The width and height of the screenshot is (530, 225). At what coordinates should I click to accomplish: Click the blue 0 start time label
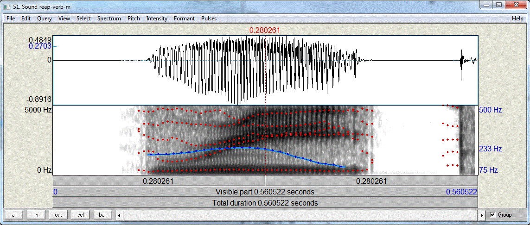pos(56,192)
